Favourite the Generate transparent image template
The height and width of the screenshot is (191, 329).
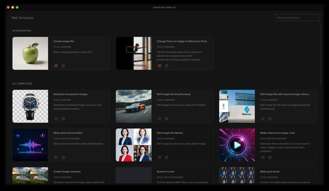[x=56, y=118]
